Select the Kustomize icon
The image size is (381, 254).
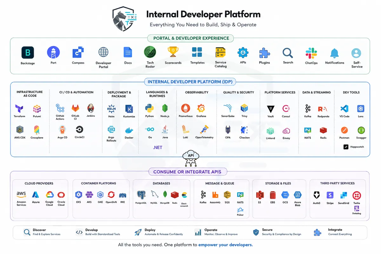pyautogui.click(x=129, y=109)
